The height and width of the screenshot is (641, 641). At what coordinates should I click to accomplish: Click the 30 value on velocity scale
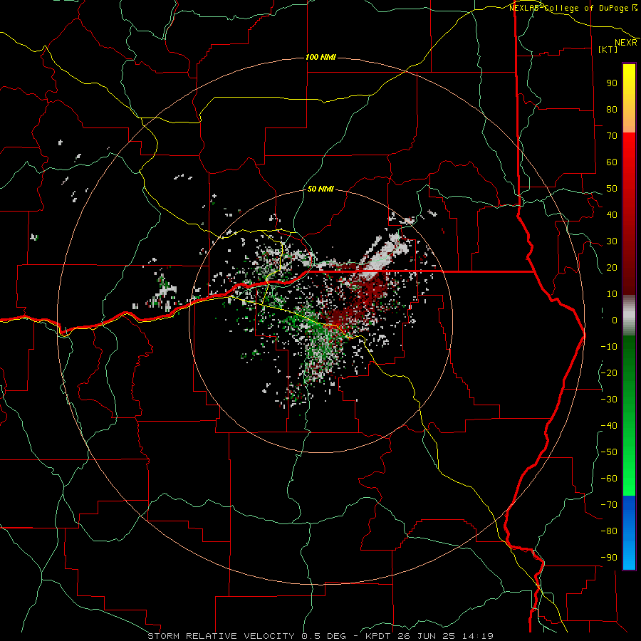[x=612, y=241]
